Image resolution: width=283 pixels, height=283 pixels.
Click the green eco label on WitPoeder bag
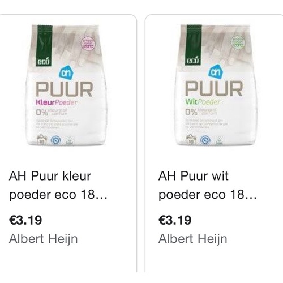click(x=193, y=45)
